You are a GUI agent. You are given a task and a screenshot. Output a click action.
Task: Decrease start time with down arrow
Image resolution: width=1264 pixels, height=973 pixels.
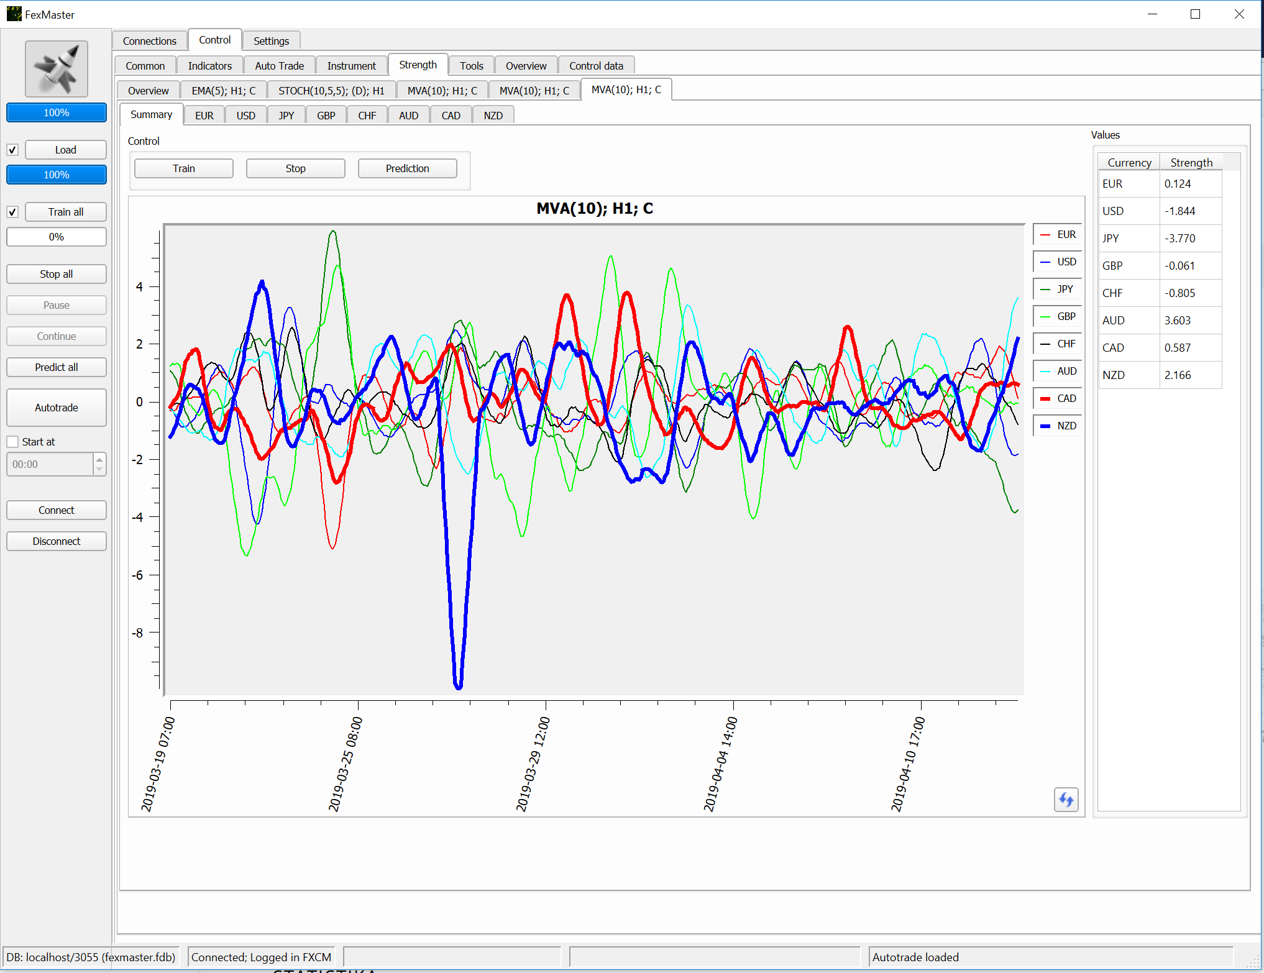(x=99, y=469)
